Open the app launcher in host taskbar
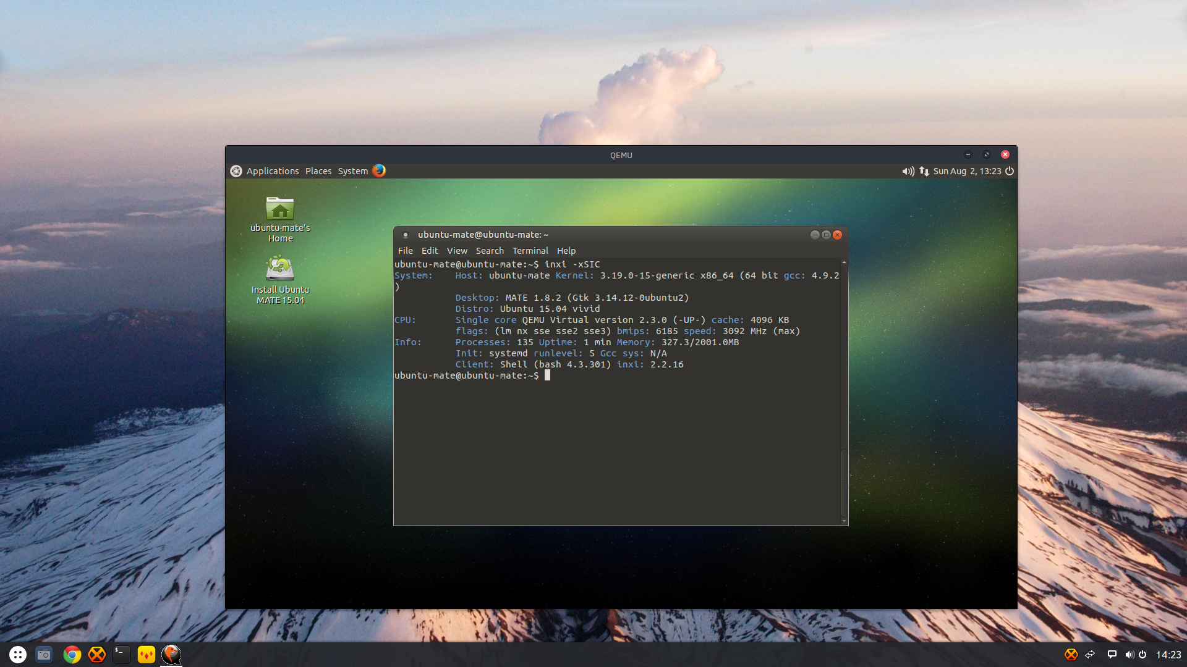 pos(18,655)
